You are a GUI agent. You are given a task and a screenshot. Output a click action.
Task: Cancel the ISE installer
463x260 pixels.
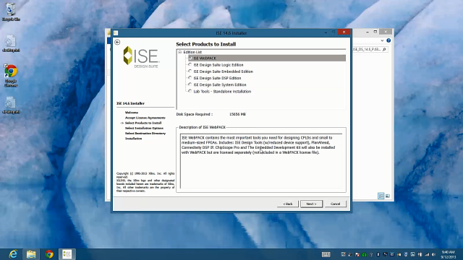(335, 204)
